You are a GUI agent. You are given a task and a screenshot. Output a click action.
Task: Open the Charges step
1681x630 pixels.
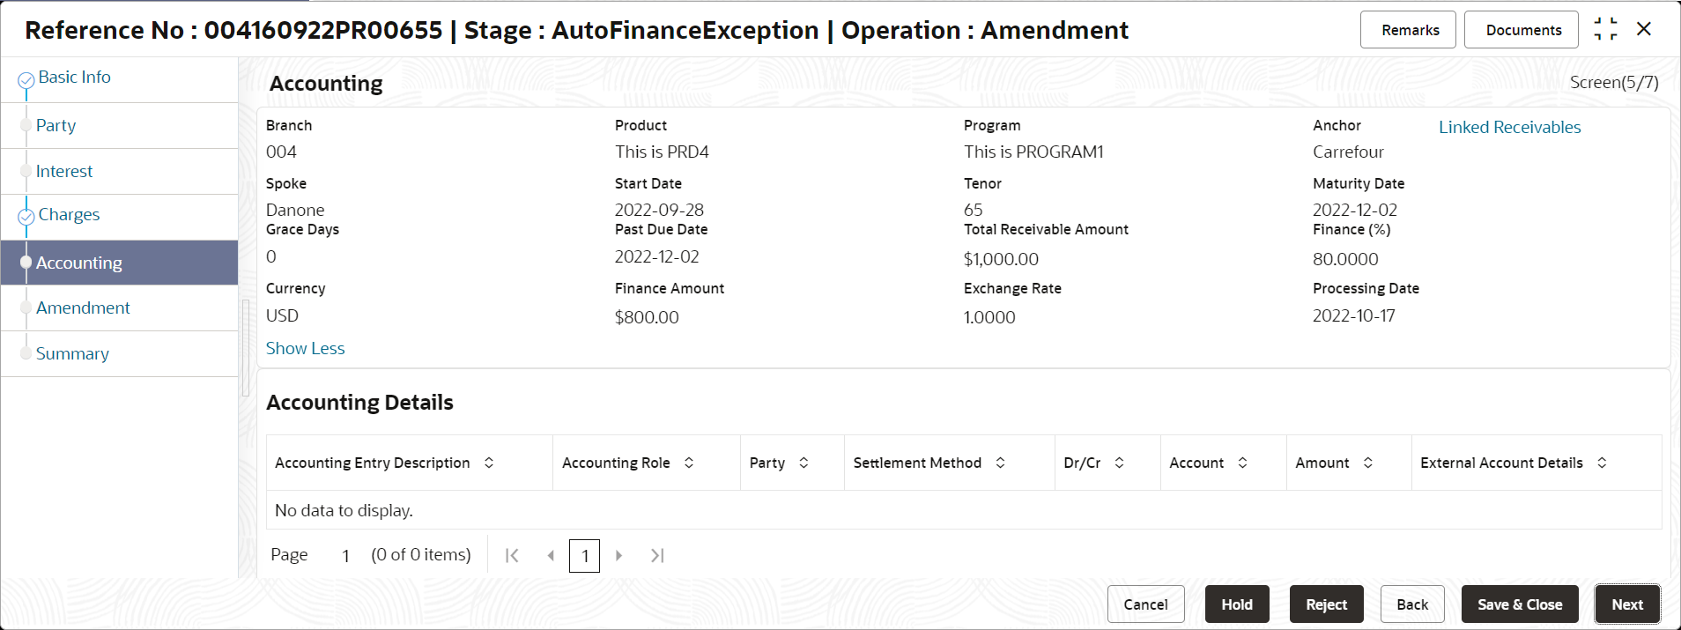(69, 215)
